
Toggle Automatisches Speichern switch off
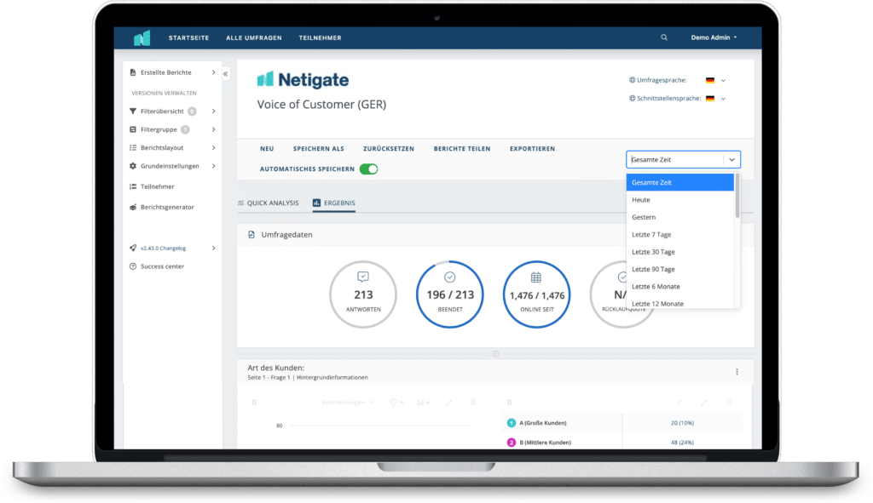tap(368, 169)
